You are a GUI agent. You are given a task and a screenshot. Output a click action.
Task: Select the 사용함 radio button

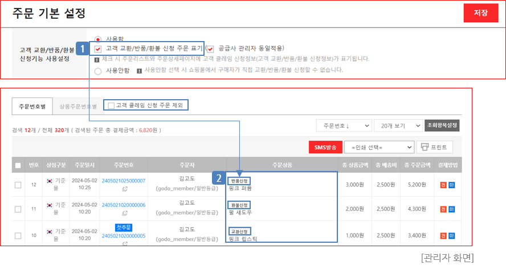pyautogui.click(x=98, y=38)
